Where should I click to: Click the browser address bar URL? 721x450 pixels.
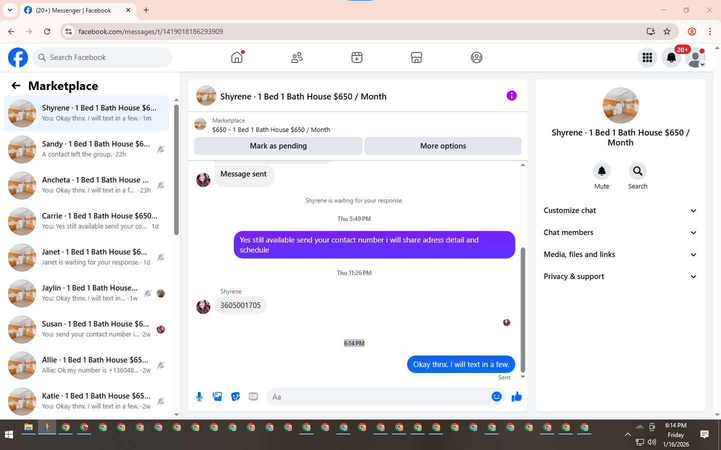coord(151,31)
